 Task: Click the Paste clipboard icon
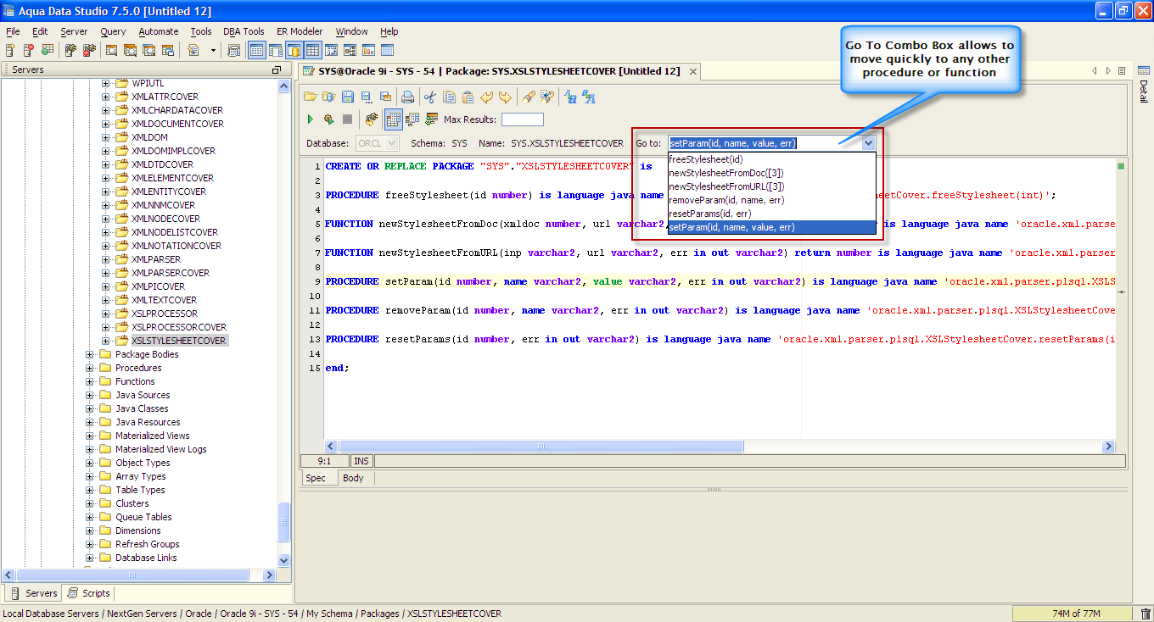coord(468,97)
